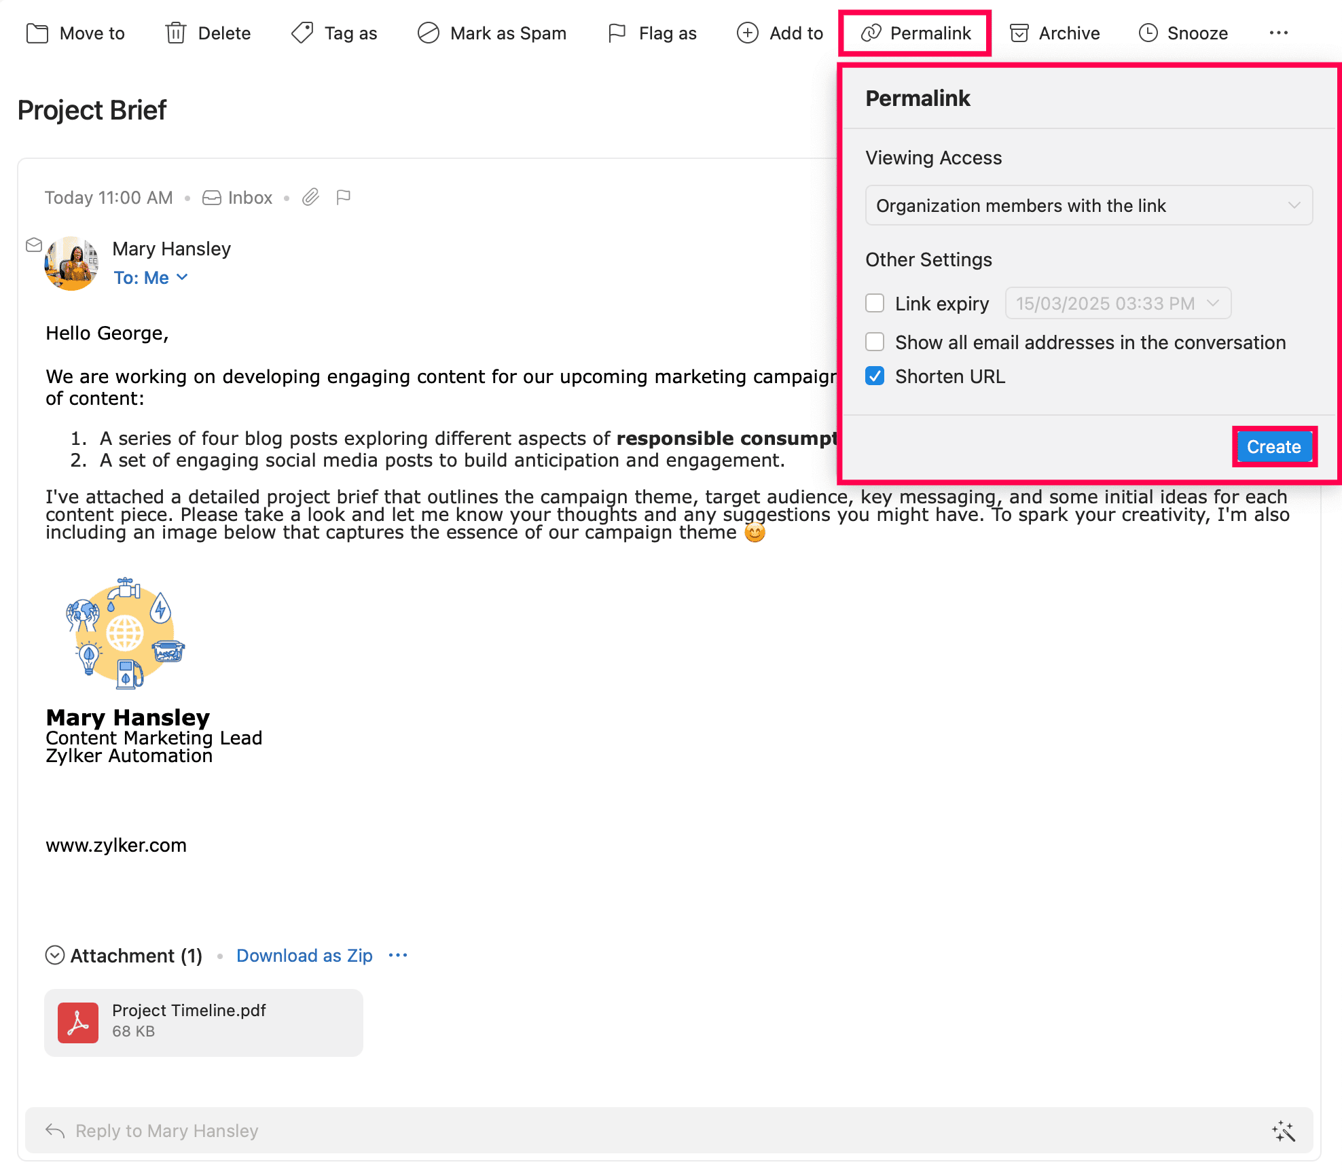Click the Reply to Mary Hansley field

[166, 1131]
